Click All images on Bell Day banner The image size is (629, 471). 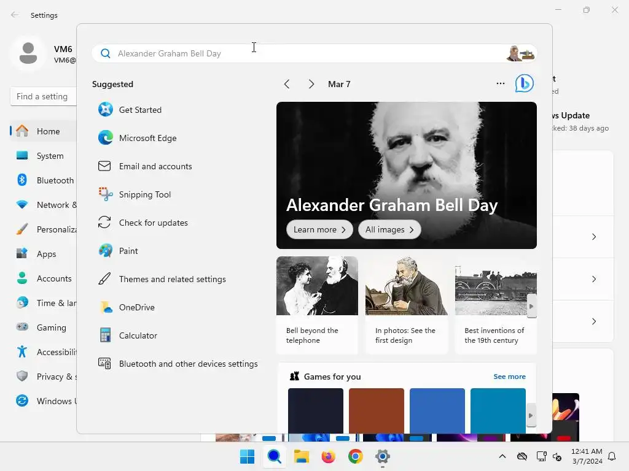click(389, 230)
